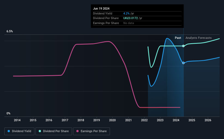Viewport: 224px width, 139px height.
Task: Click the 2022 x-axis label
Action: click(144, 120)
